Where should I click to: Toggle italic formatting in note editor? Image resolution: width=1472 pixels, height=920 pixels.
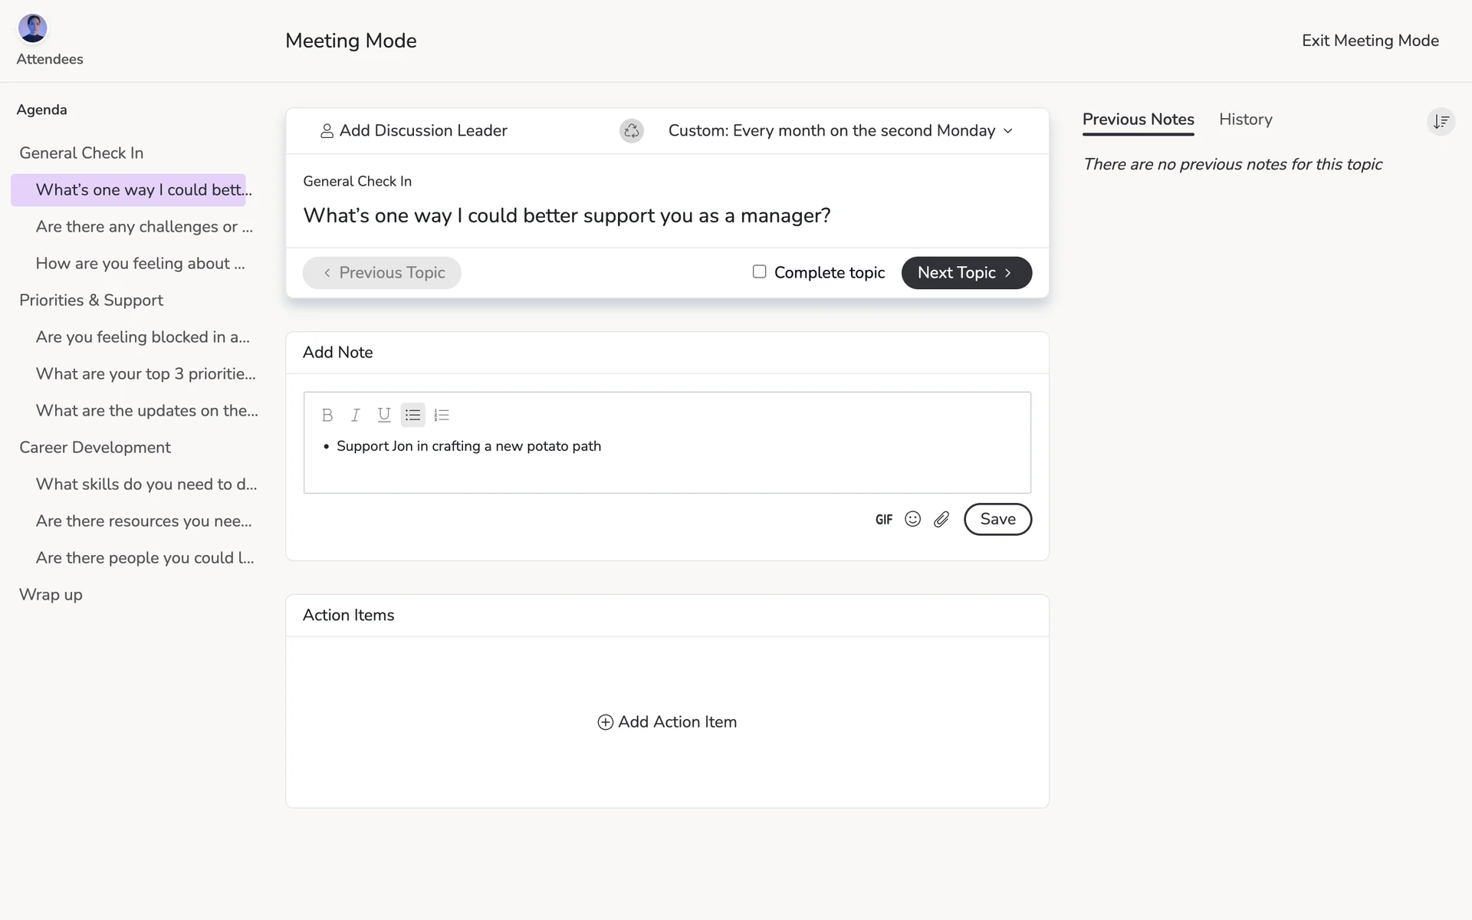pos(356,416)
